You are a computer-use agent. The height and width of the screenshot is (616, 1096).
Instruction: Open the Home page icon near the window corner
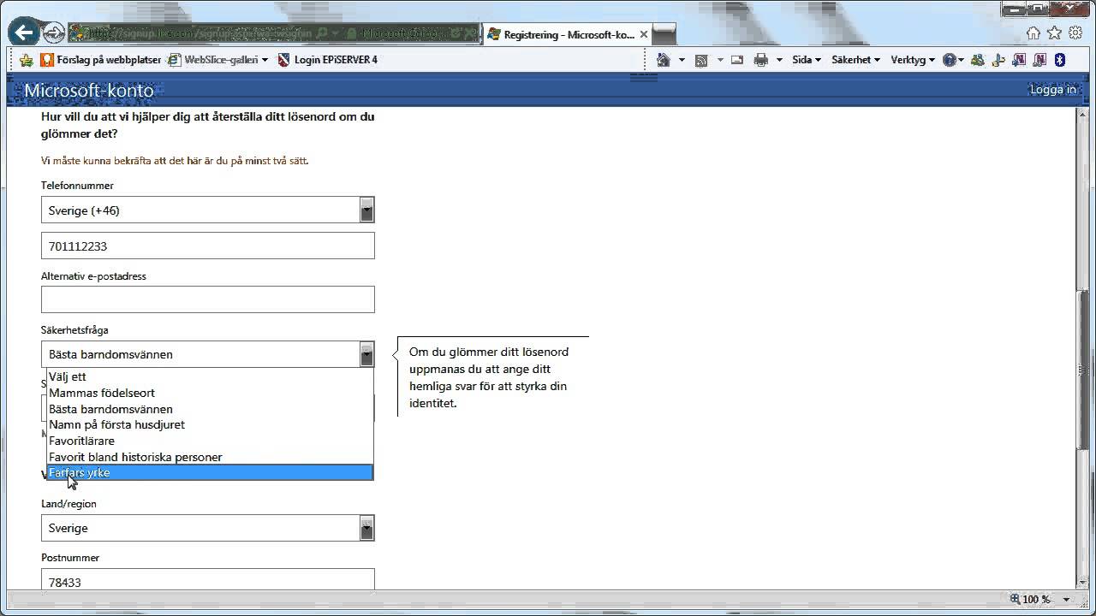(x=1033, y=33)
